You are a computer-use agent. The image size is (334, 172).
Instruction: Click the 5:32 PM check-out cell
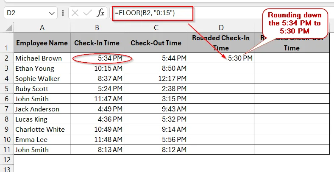156,119
